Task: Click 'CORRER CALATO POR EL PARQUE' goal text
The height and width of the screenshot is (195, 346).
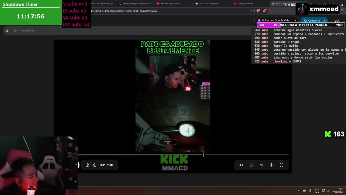Action: 301,25
